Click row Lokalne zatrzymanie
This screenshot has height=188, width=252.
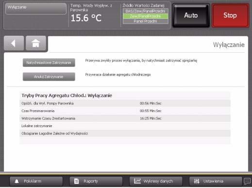125,126
